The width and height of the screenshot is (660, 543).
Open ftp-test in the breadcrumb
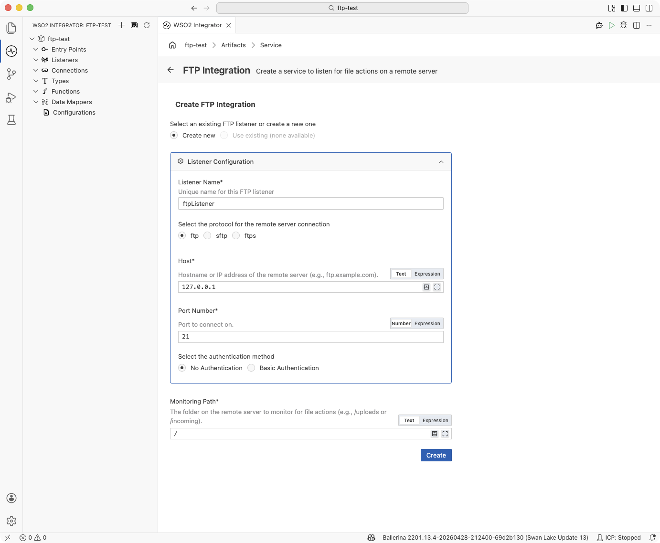tap(196, 45)
